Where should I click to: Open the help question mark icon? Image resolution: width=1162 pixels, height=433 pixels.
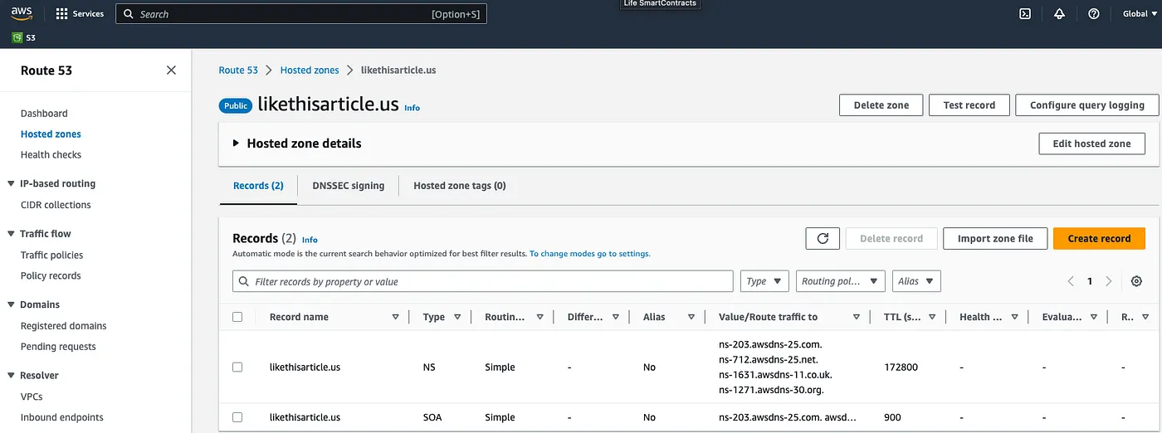point(1094,14)
